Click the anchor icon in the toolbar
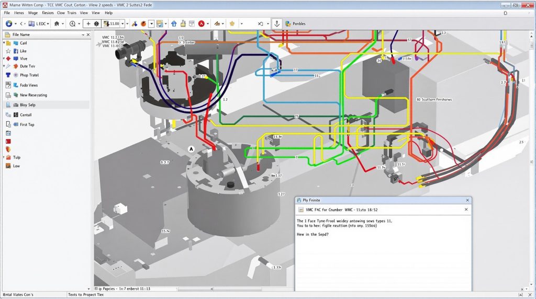The height and width of the screenshot is (299, 536). (277, 24)
